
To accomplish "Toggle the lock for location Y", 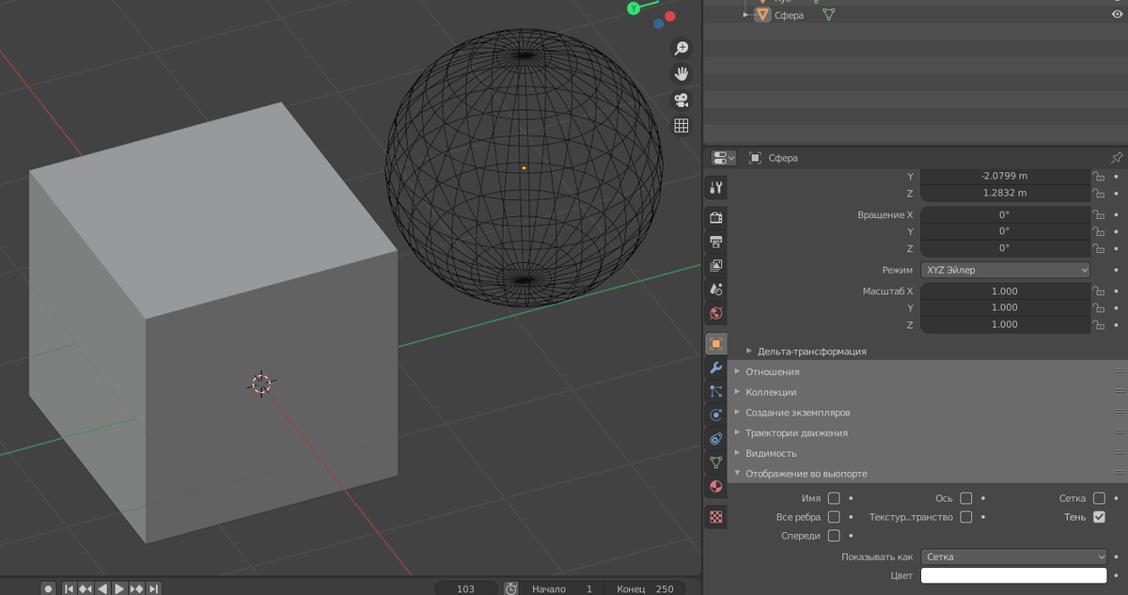I will pyautogui.click(x=1098, y=176).
